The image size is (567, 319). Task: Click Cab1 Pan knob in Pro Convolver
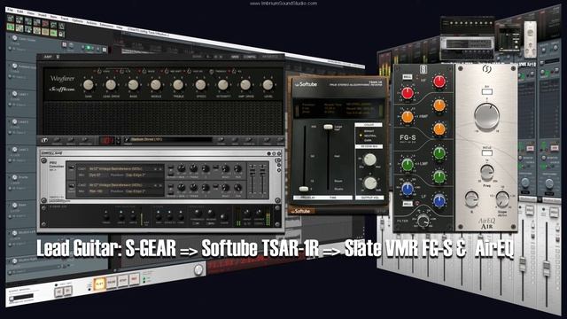(x=237, y=168)
